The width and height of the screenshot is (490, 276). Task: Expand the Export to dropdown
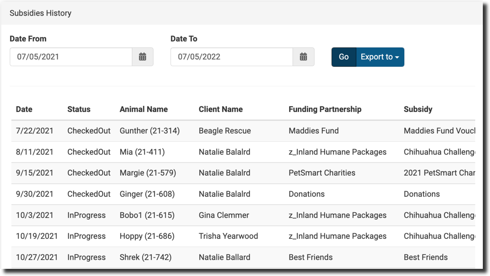coord(380,57)
